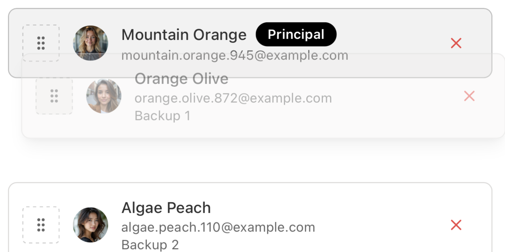Delete Algae Peach via the red X
505x252 pixels.
point(456,225)
